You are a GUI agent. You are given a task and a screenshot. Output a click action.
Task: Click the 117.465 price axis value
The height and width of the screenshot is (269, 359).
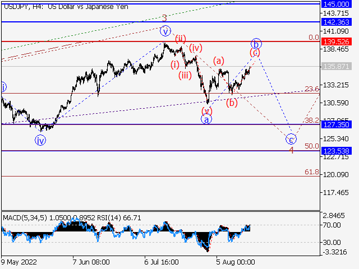pyautogui.click(x=336, y=193)
